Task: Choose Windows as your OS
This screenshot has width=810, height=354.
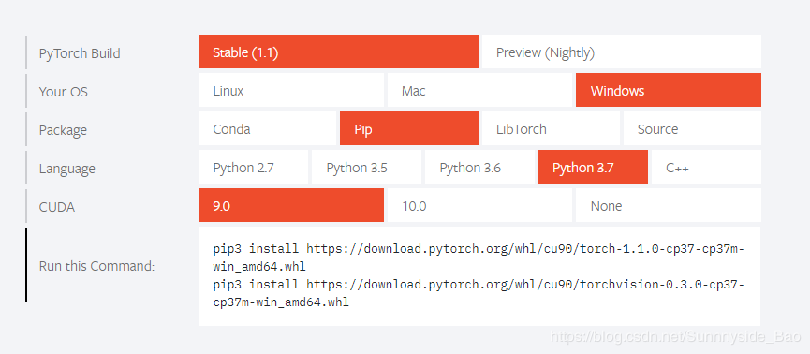Action: pyautogui.click(x=669, y=90)
